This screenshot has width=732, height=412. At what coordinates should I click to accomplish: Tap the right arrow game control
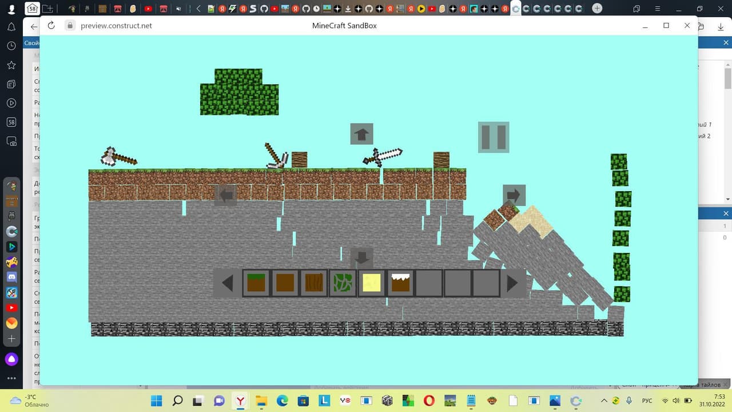[x=514, y=195]
